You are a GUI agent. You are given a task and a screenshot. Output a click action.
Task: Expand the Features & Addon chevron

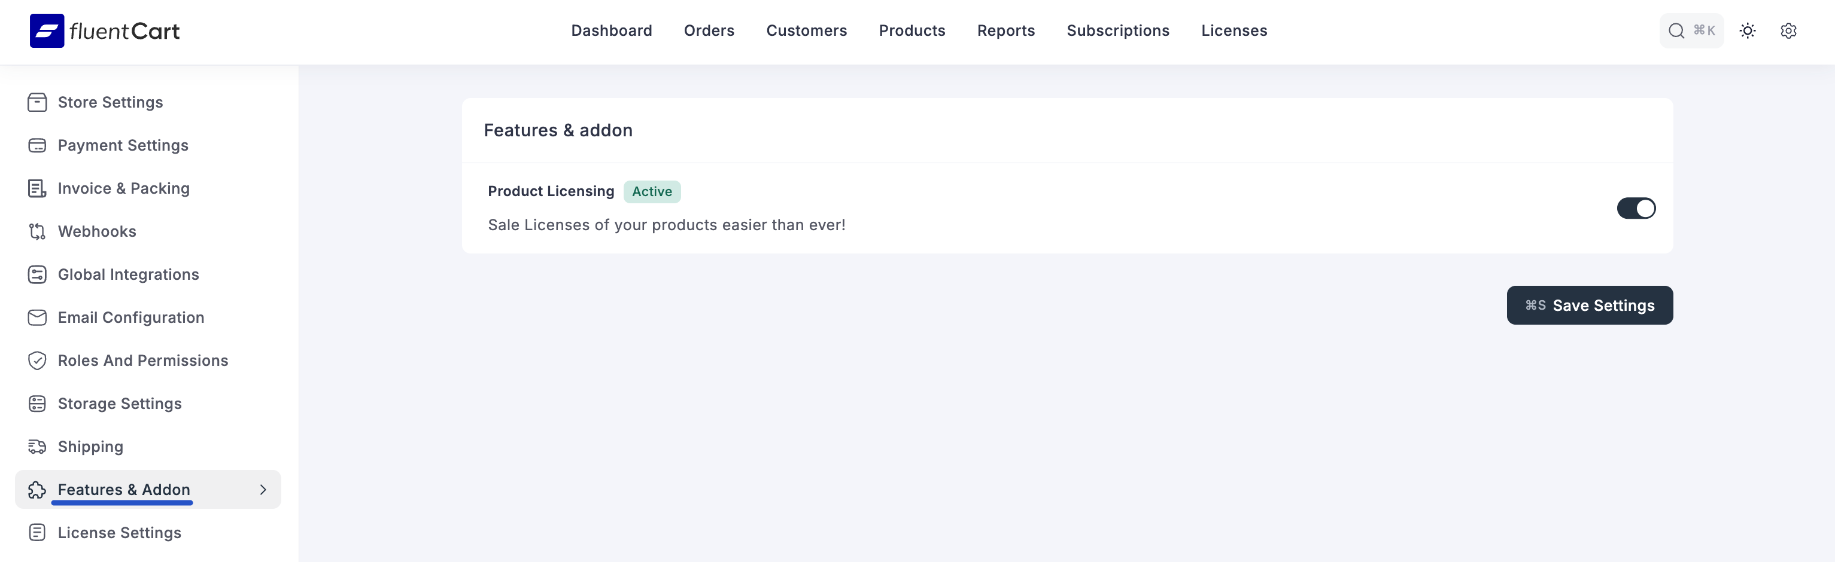coord(263,490)
